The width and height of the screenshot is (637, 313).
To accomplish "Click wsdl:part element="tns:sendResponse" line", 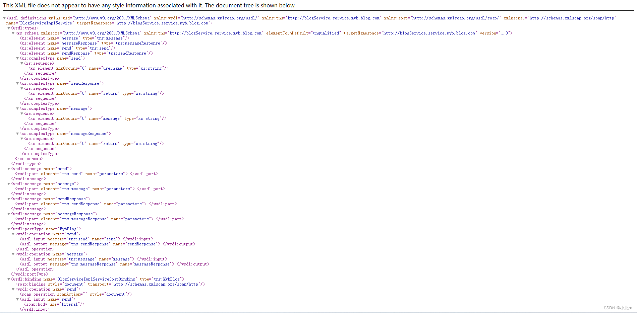I will [96, 204].
